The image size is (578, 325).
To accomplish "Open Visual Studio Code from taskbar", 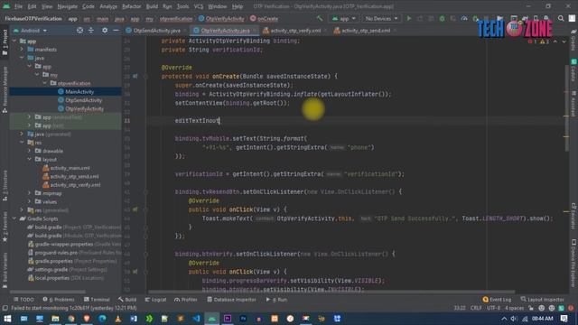I will pos(197,319).
